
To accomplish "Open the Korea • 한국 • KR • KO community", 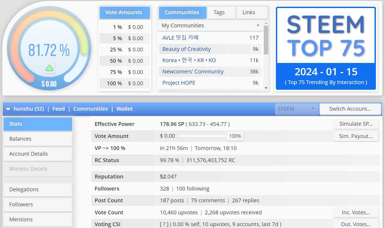I will (x=189, y=60).
